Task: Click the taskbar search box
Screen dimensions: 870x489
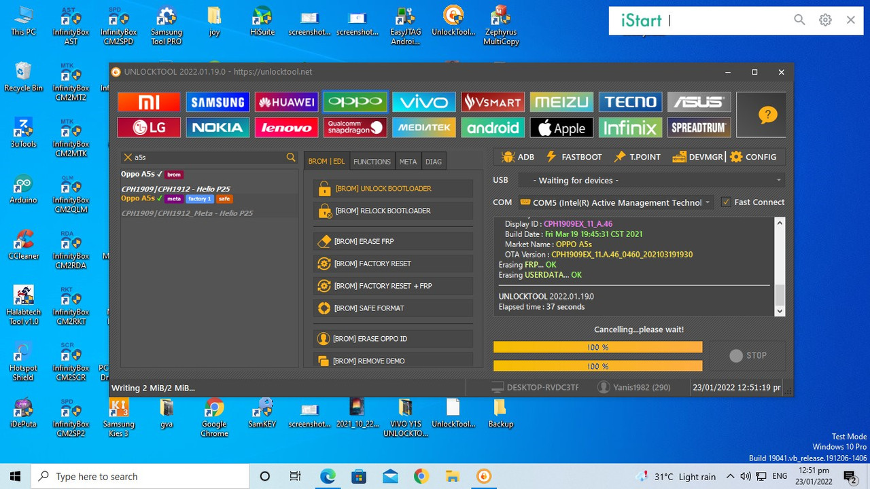Action: click(x=140, y=476)
